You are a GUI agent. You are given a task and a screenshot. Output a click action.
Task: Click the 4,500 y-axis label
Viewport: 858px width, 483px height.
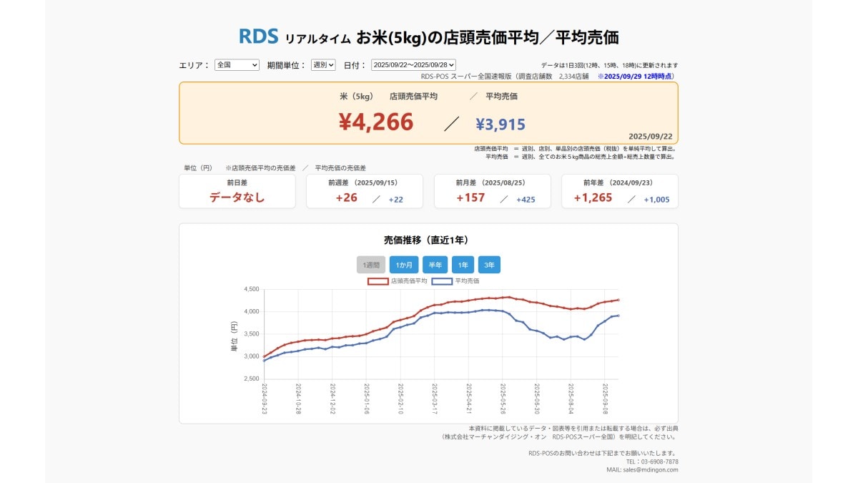[x=251, y=289]
